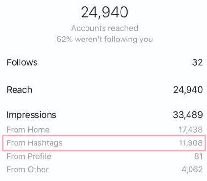Screen dimensions: 207x181
Task: Select the Follows row label
Action: (x=22, y=62)
